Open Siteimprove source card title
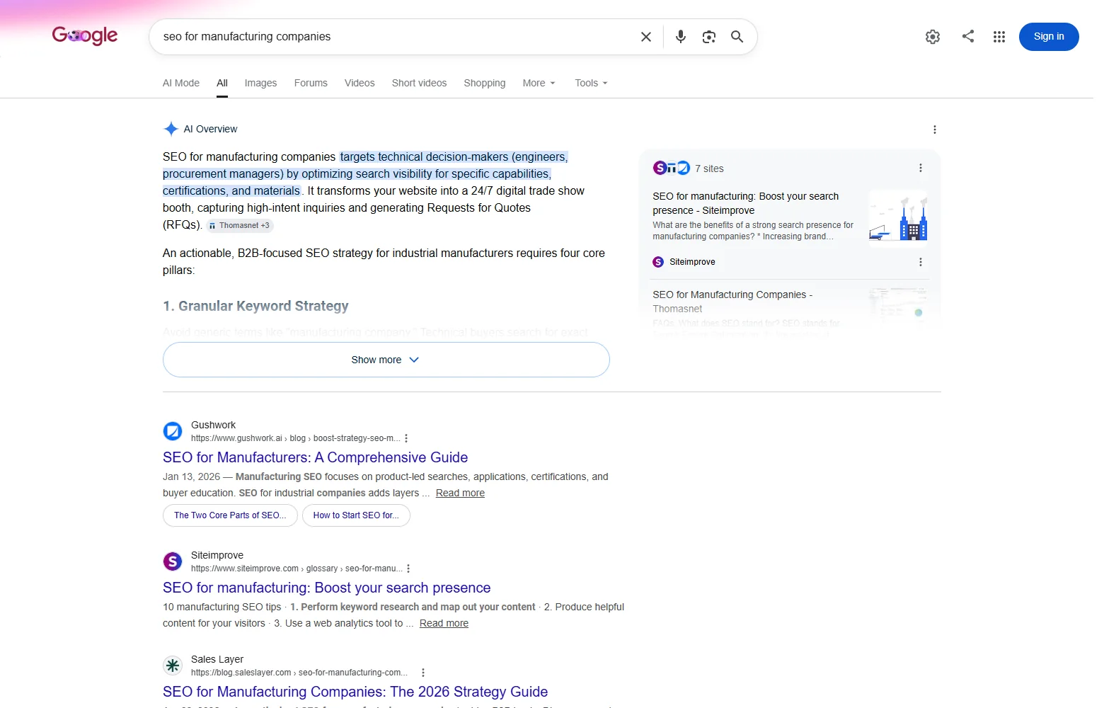1104x708 pixels. click(x=745, y=203)
